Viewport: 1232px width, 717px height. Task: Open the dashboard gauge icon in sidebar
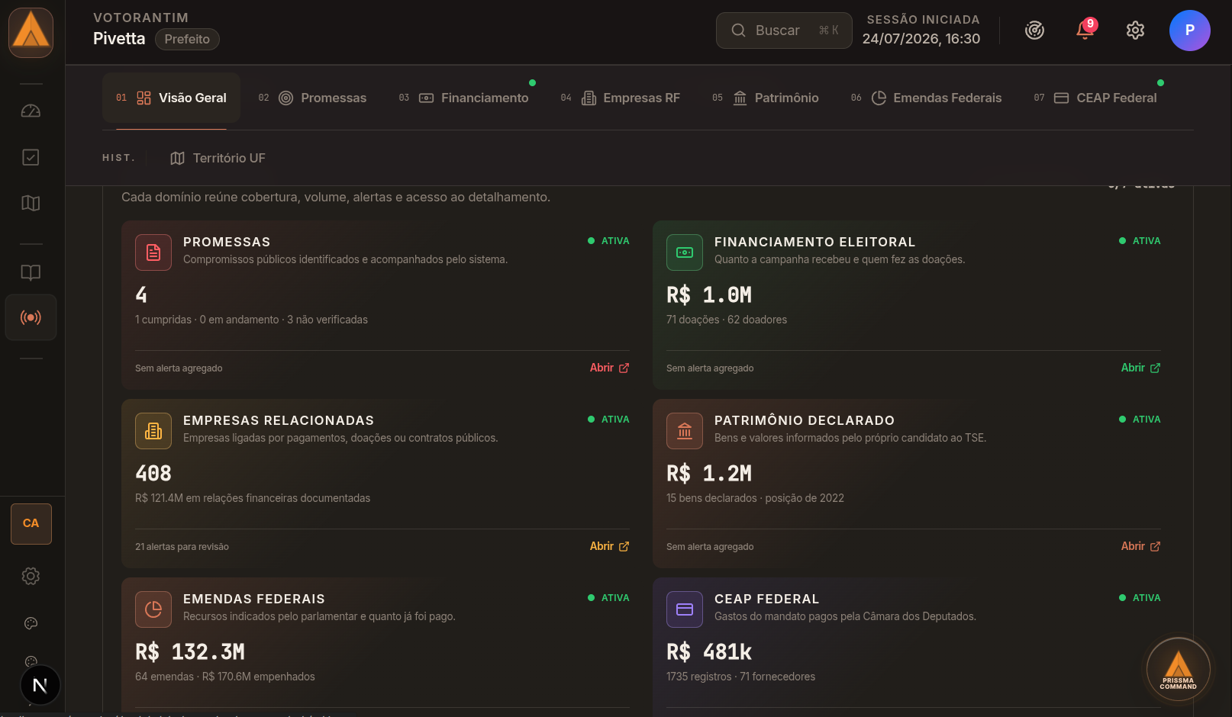31,111
